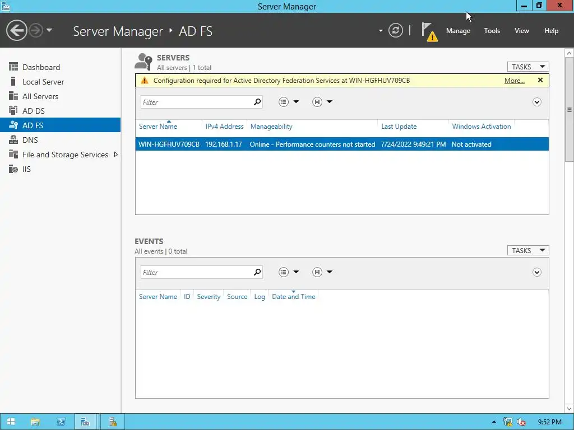Expand the File and Storage Services arrow

tap(115, 155)
